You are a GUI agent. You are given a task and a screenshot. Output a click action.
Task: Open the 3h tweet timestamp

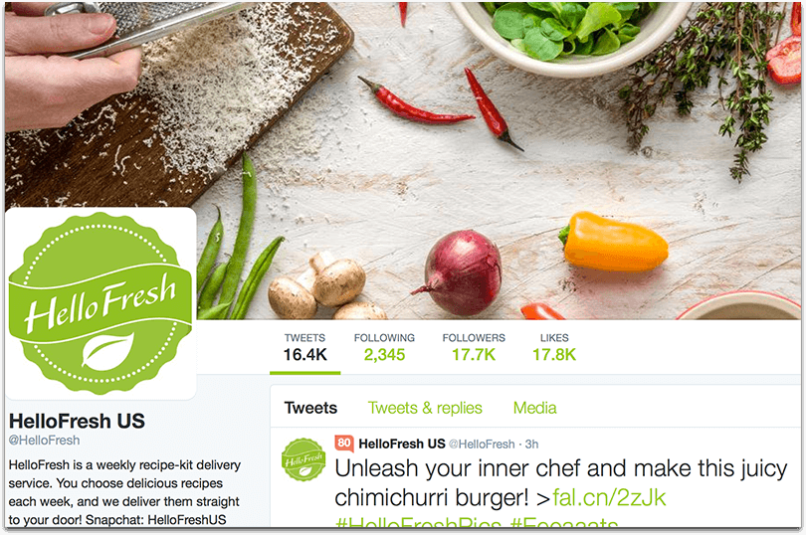pos(531,445)
